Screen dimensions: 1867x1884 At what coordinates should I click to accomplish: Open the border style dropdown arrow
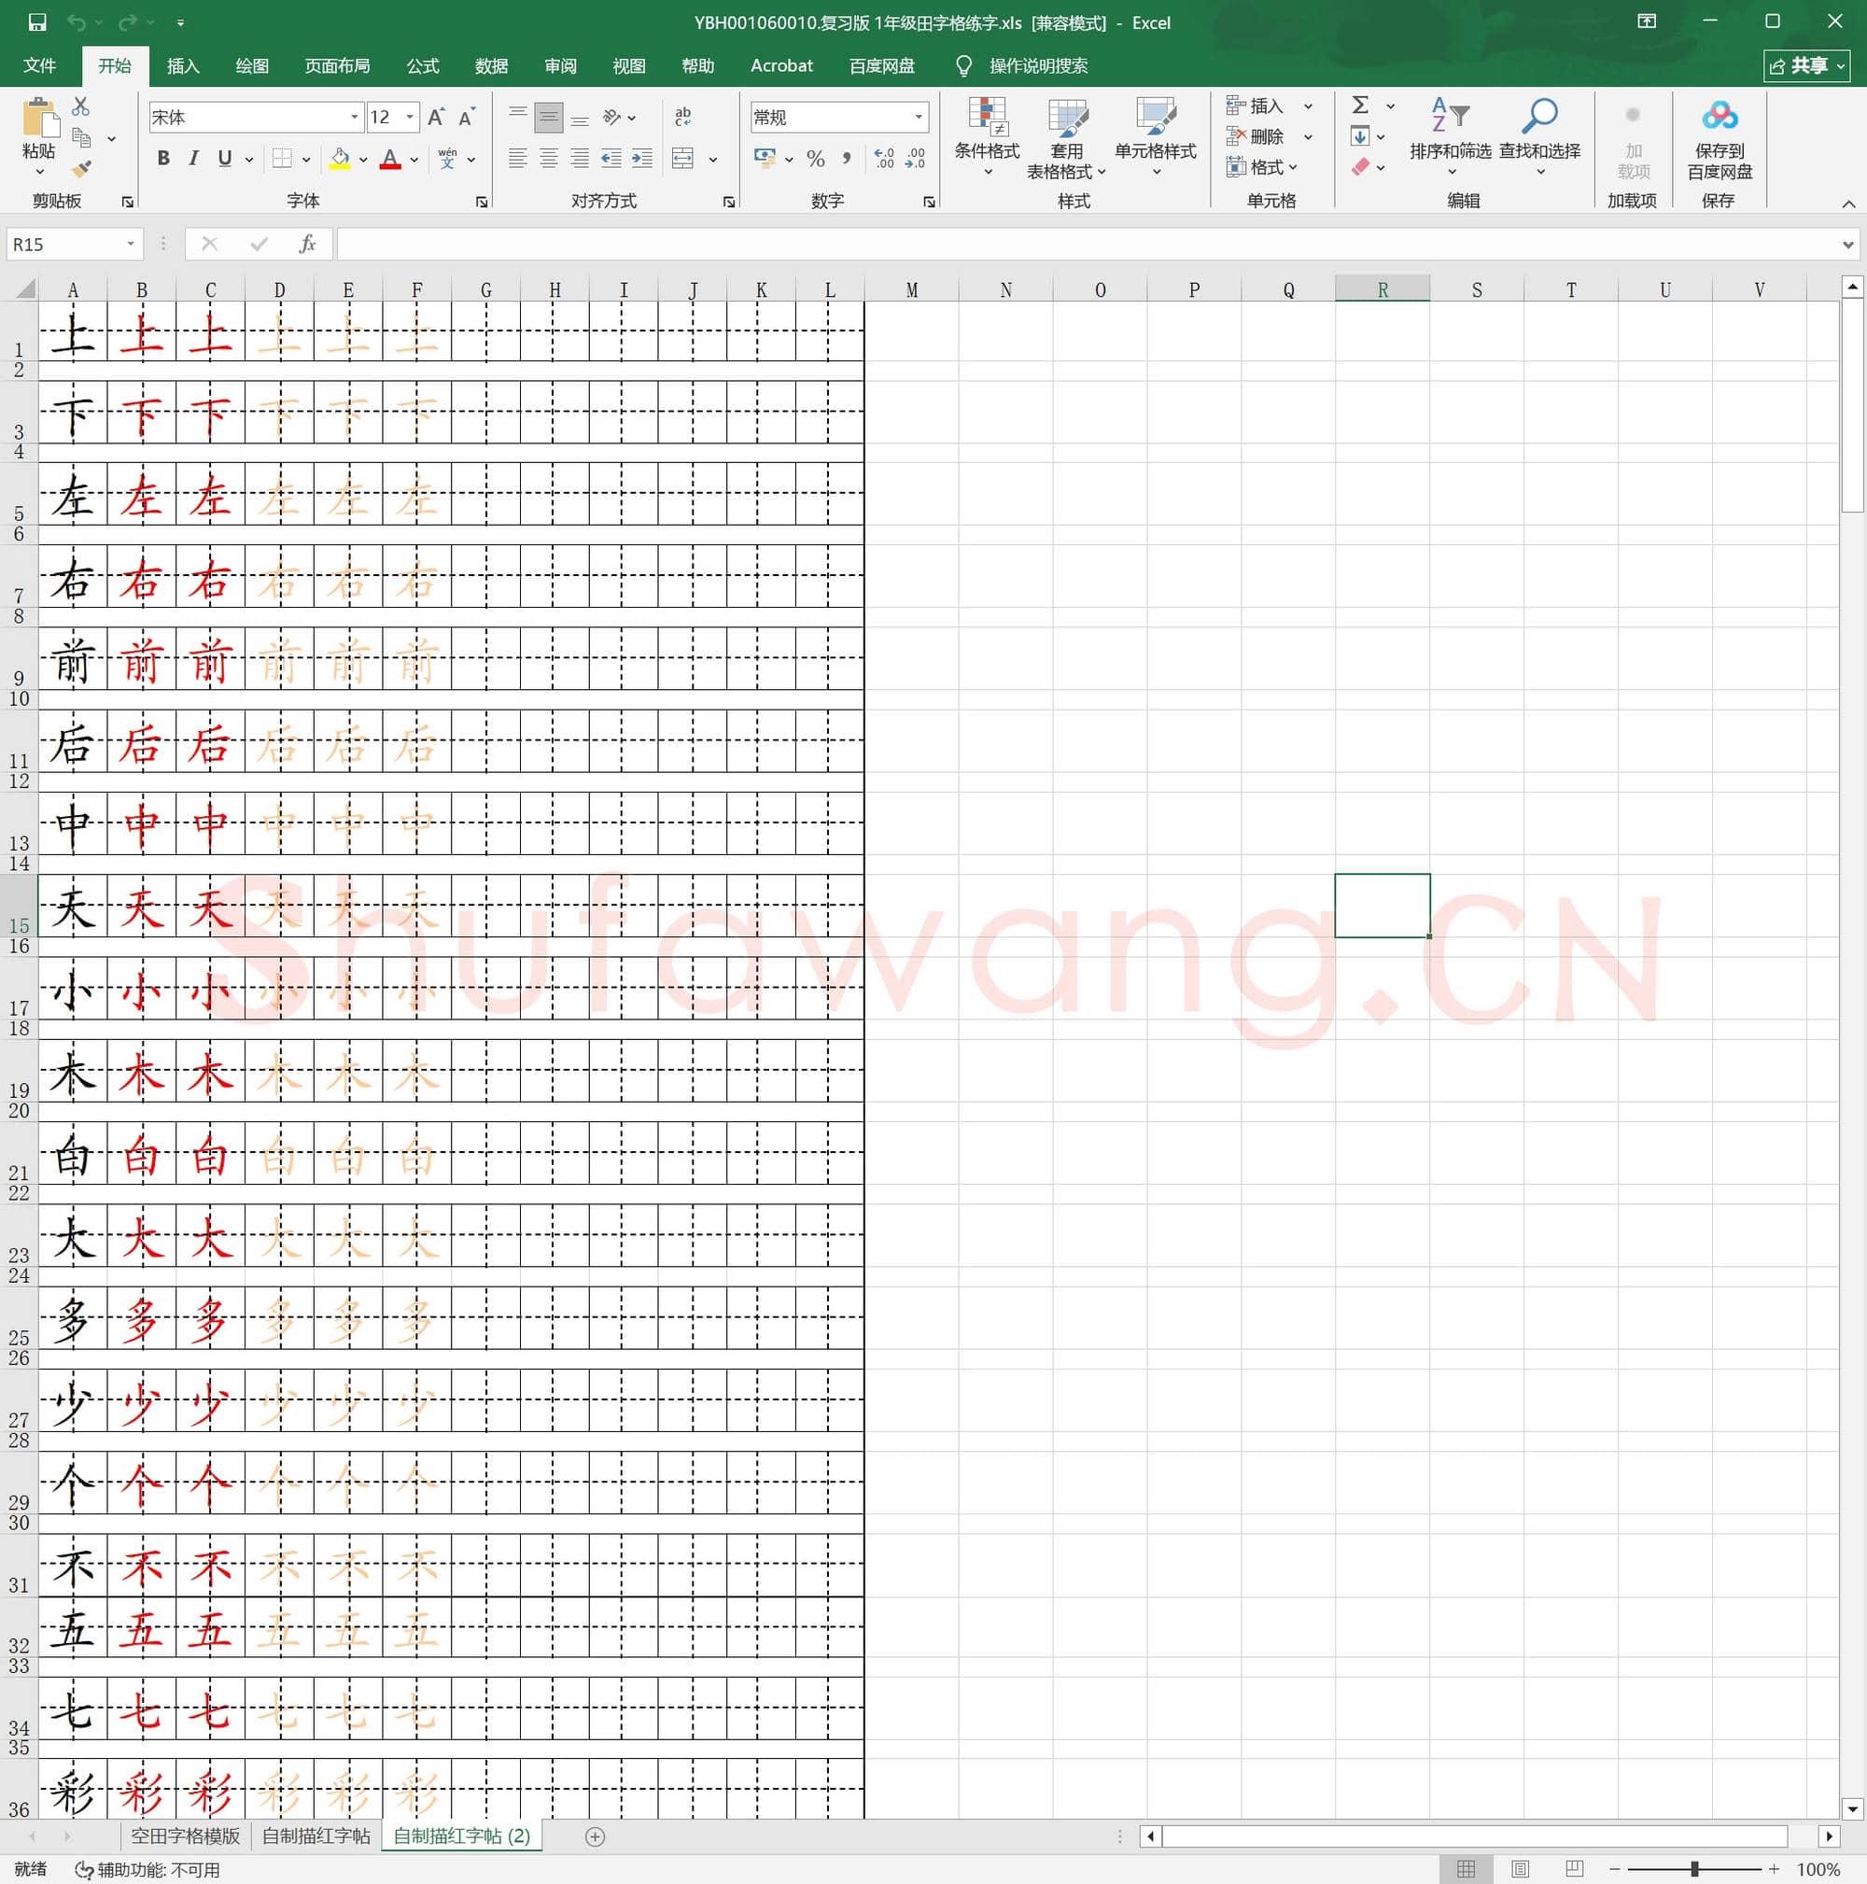[x=305, y=158]
